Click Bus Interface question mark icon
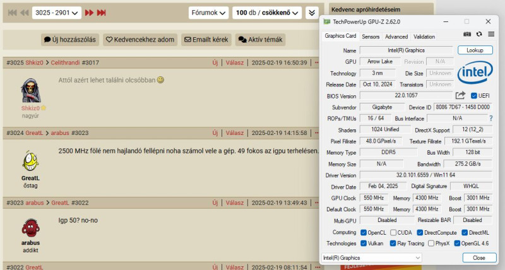Viewport: 505px width, 270px height. (491, 119)
